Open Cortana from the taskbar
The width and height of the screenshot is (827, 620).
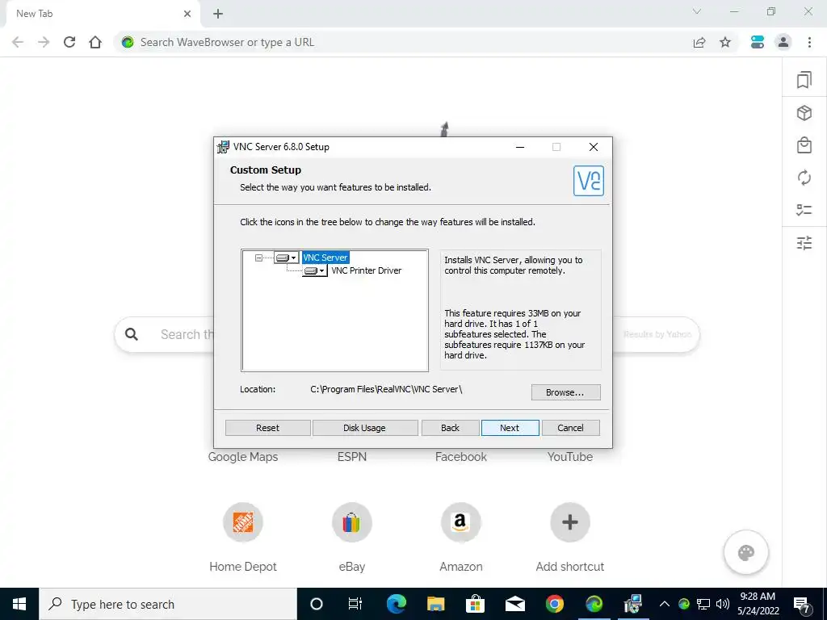pos(317,604)
